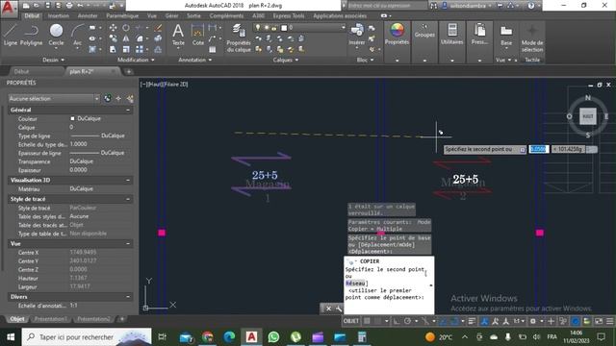Collapse the Style de tracé section
The width and height of the screenshot is (616, 346).
pyautogui.click(x=128, y=199)
